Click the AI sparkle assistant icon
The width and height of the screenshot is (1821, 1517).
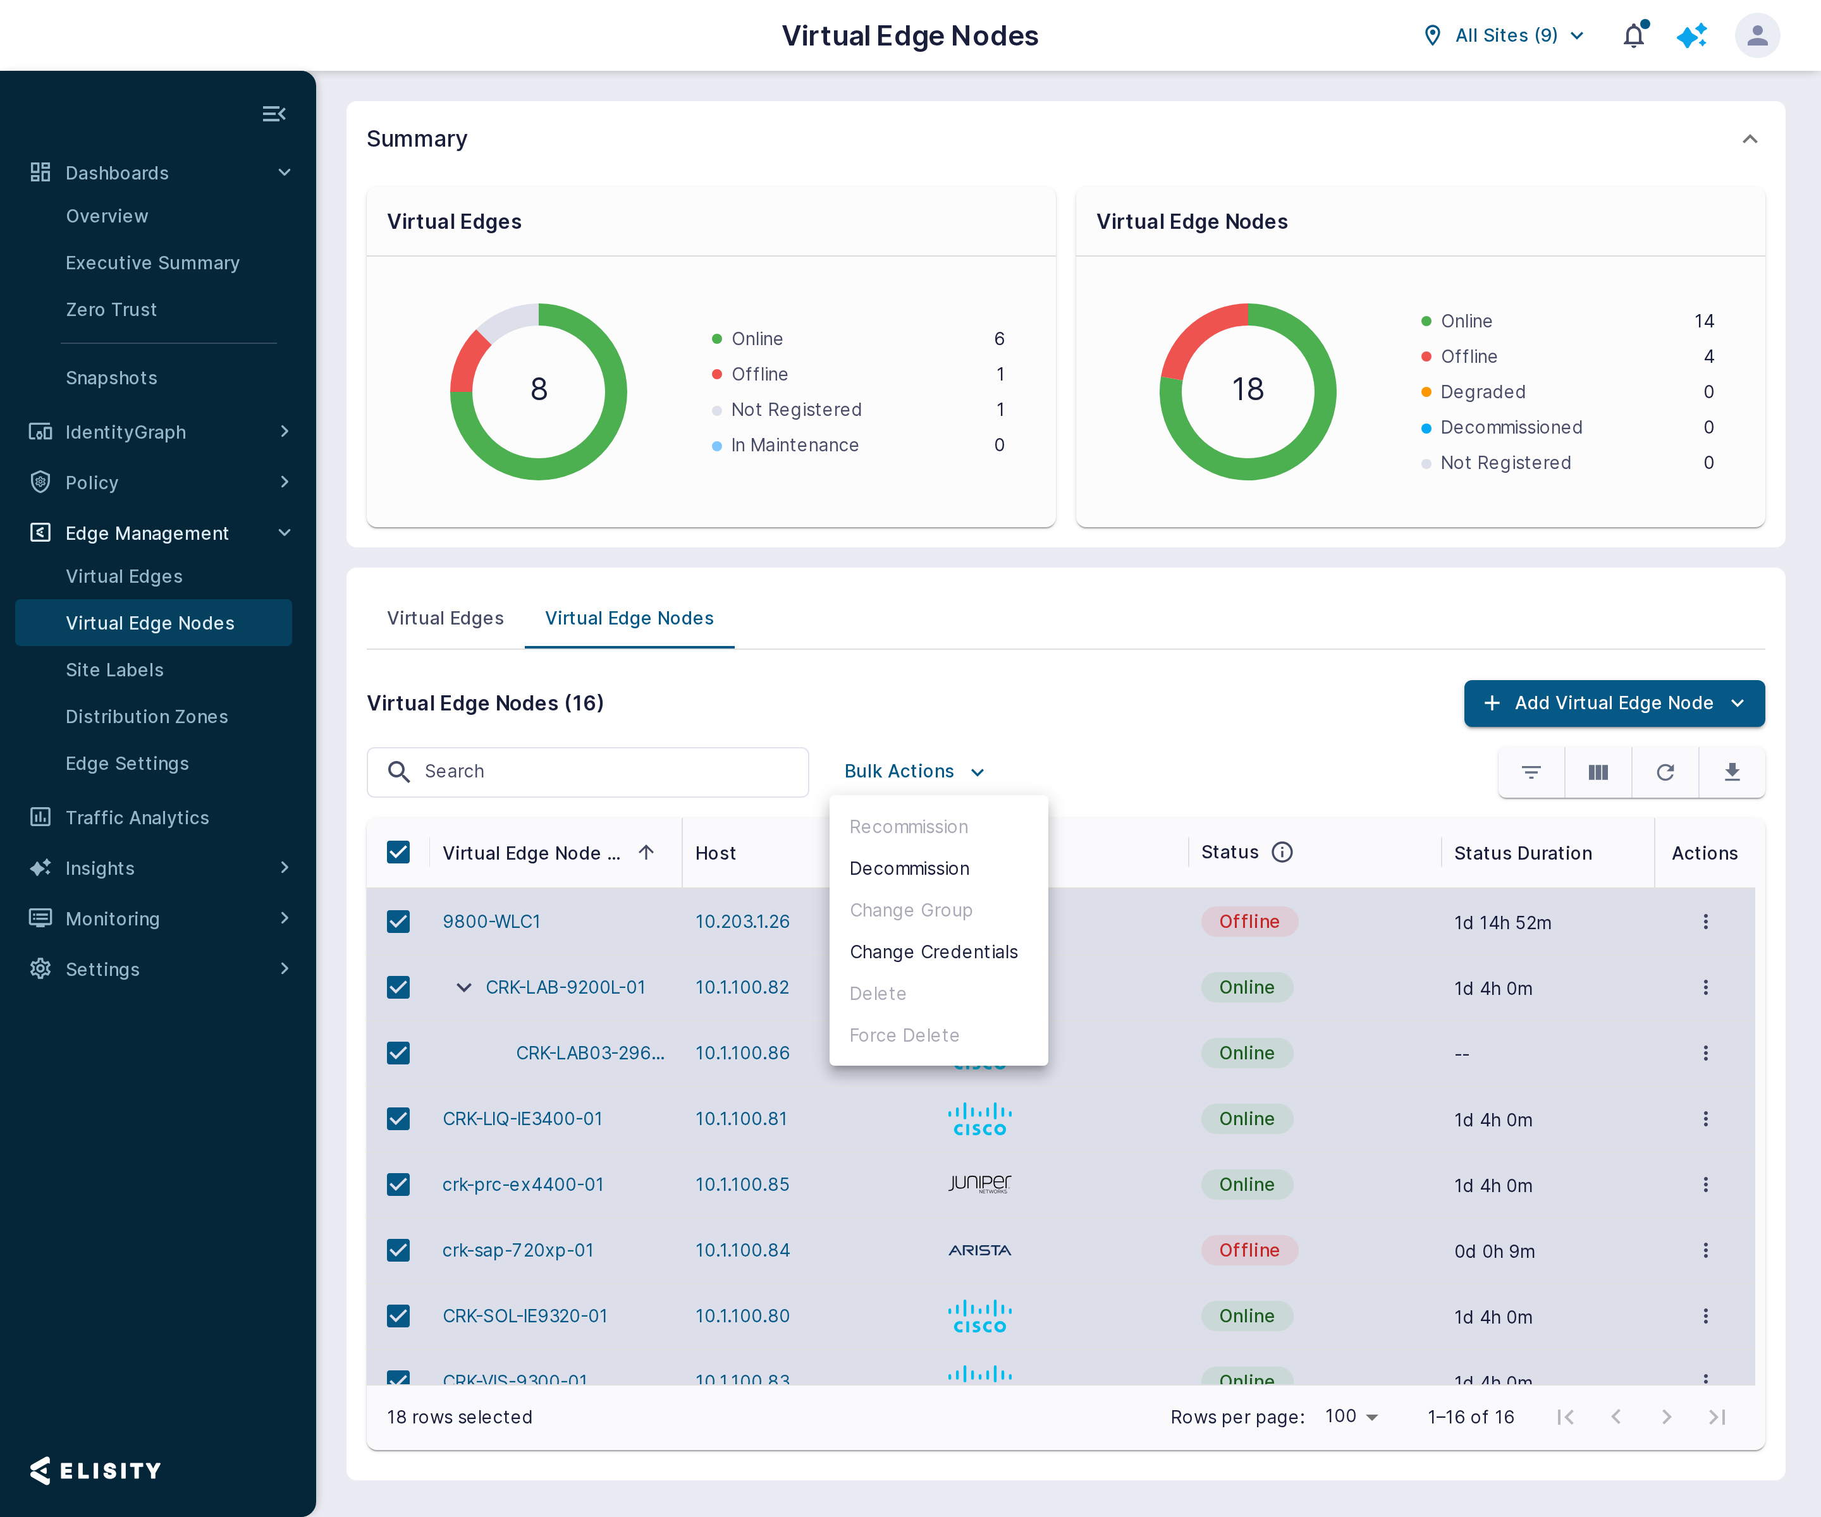coord(1692,35)
